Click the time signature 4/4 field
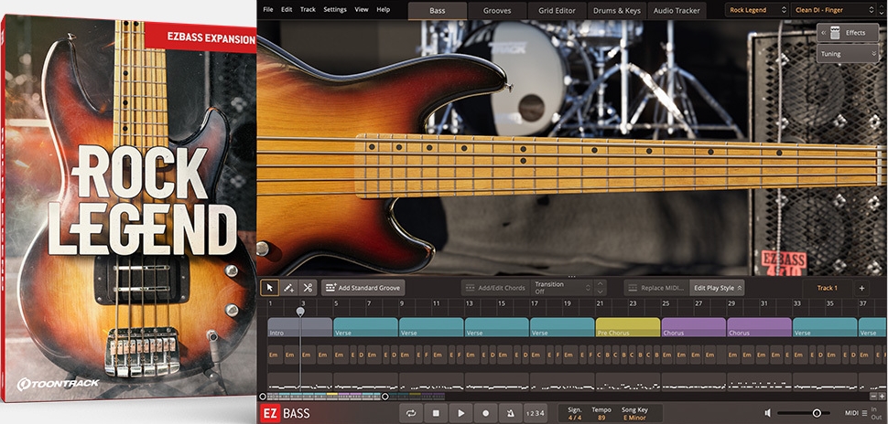 tap(575, 418)
